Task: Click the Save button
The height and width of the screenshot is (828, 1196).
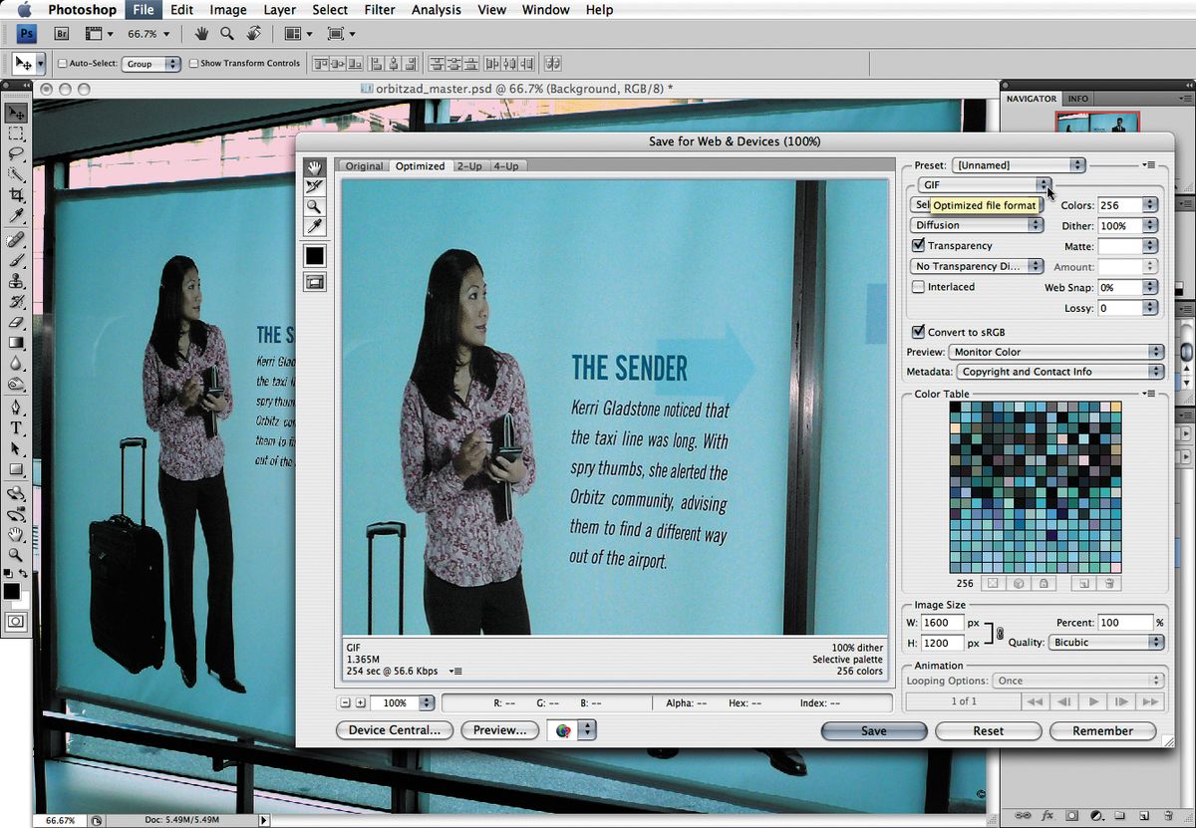Action: pos(873,730)
